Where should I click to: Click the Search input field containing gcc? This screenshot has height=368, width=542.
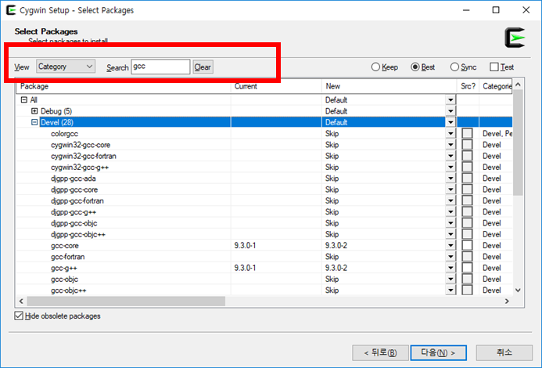[x=160, y=67]
